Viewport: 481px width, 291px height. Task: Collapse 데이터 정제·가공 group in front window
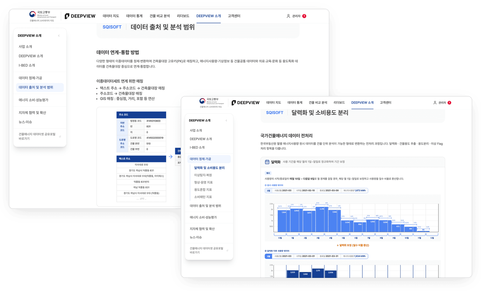pyautogui.click(x=209, y=159)
